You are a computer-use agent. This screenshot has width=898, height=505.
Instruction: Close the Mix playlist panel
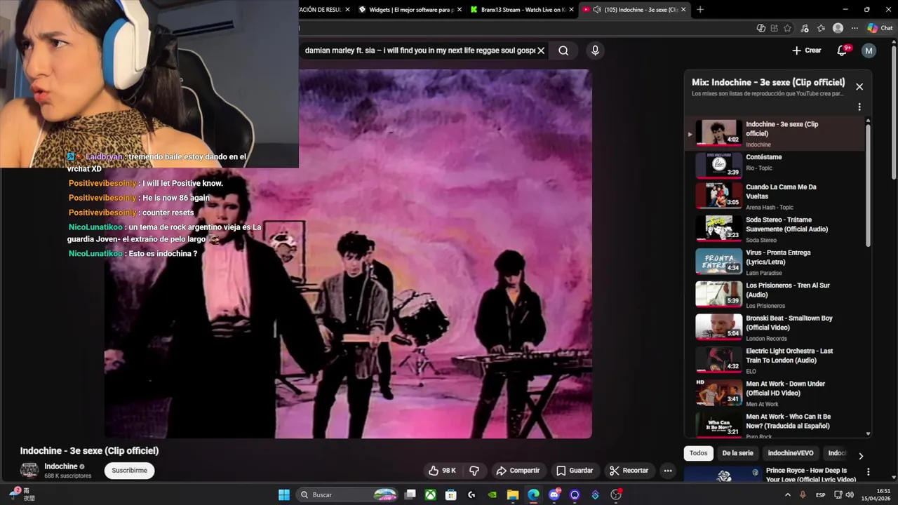tap(859, 87)
